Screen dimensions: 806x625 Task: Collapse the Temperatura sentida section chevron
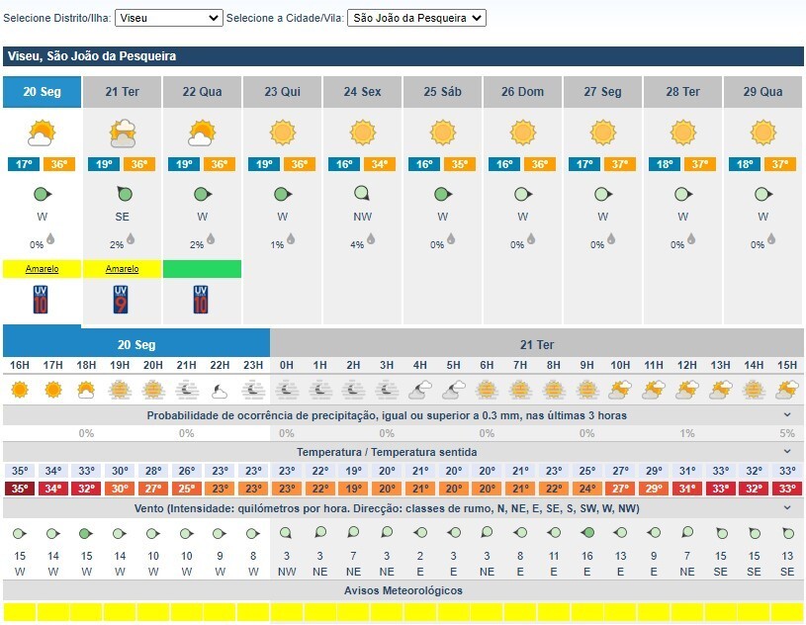pos(787,452)
